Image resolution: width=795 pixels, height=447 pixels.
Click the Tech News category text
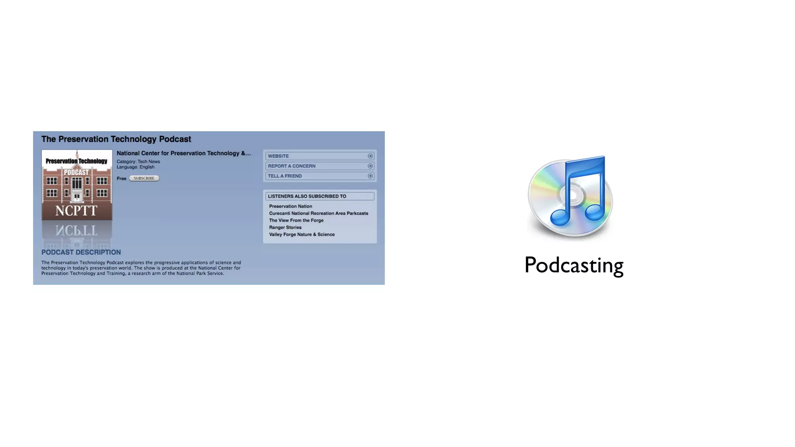148,161
